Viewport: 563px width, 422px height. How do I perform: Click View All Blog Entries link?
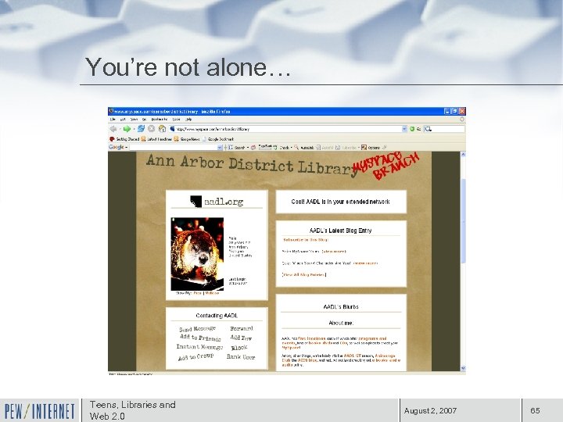click(x=304, y=275)
